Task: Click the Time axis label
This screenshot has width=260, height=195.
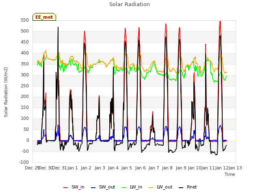Action: pos(230,174)
